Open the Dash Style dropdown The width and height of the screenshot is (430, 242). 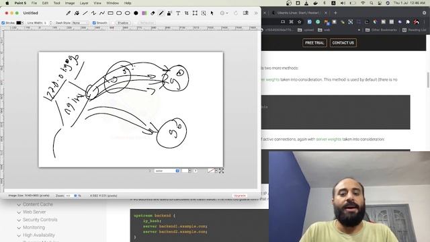(x=81, y=23)
